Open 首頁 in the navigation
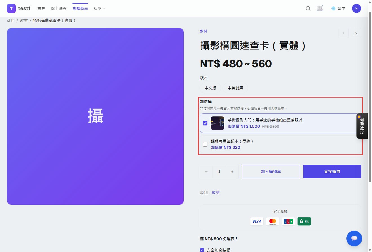372x252 pixels. (41, 8)
